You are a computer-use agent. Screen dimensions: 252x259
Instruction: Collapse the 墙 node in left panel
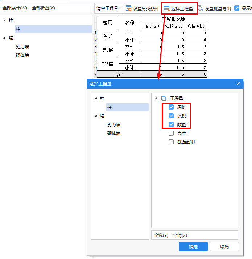tap(4, 38)
